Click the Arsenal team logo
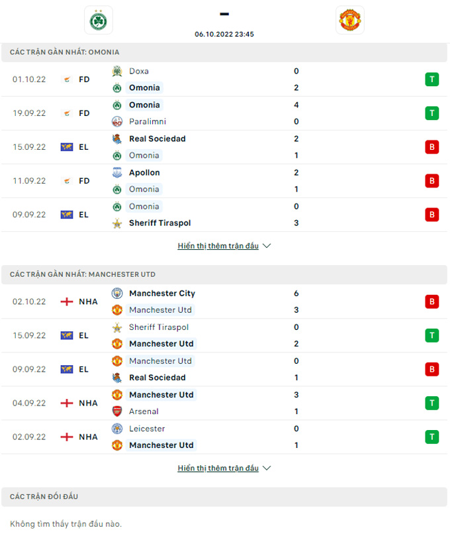Image resolution: width=450 pixels, height=546 pixels. [x=117, y=411]
